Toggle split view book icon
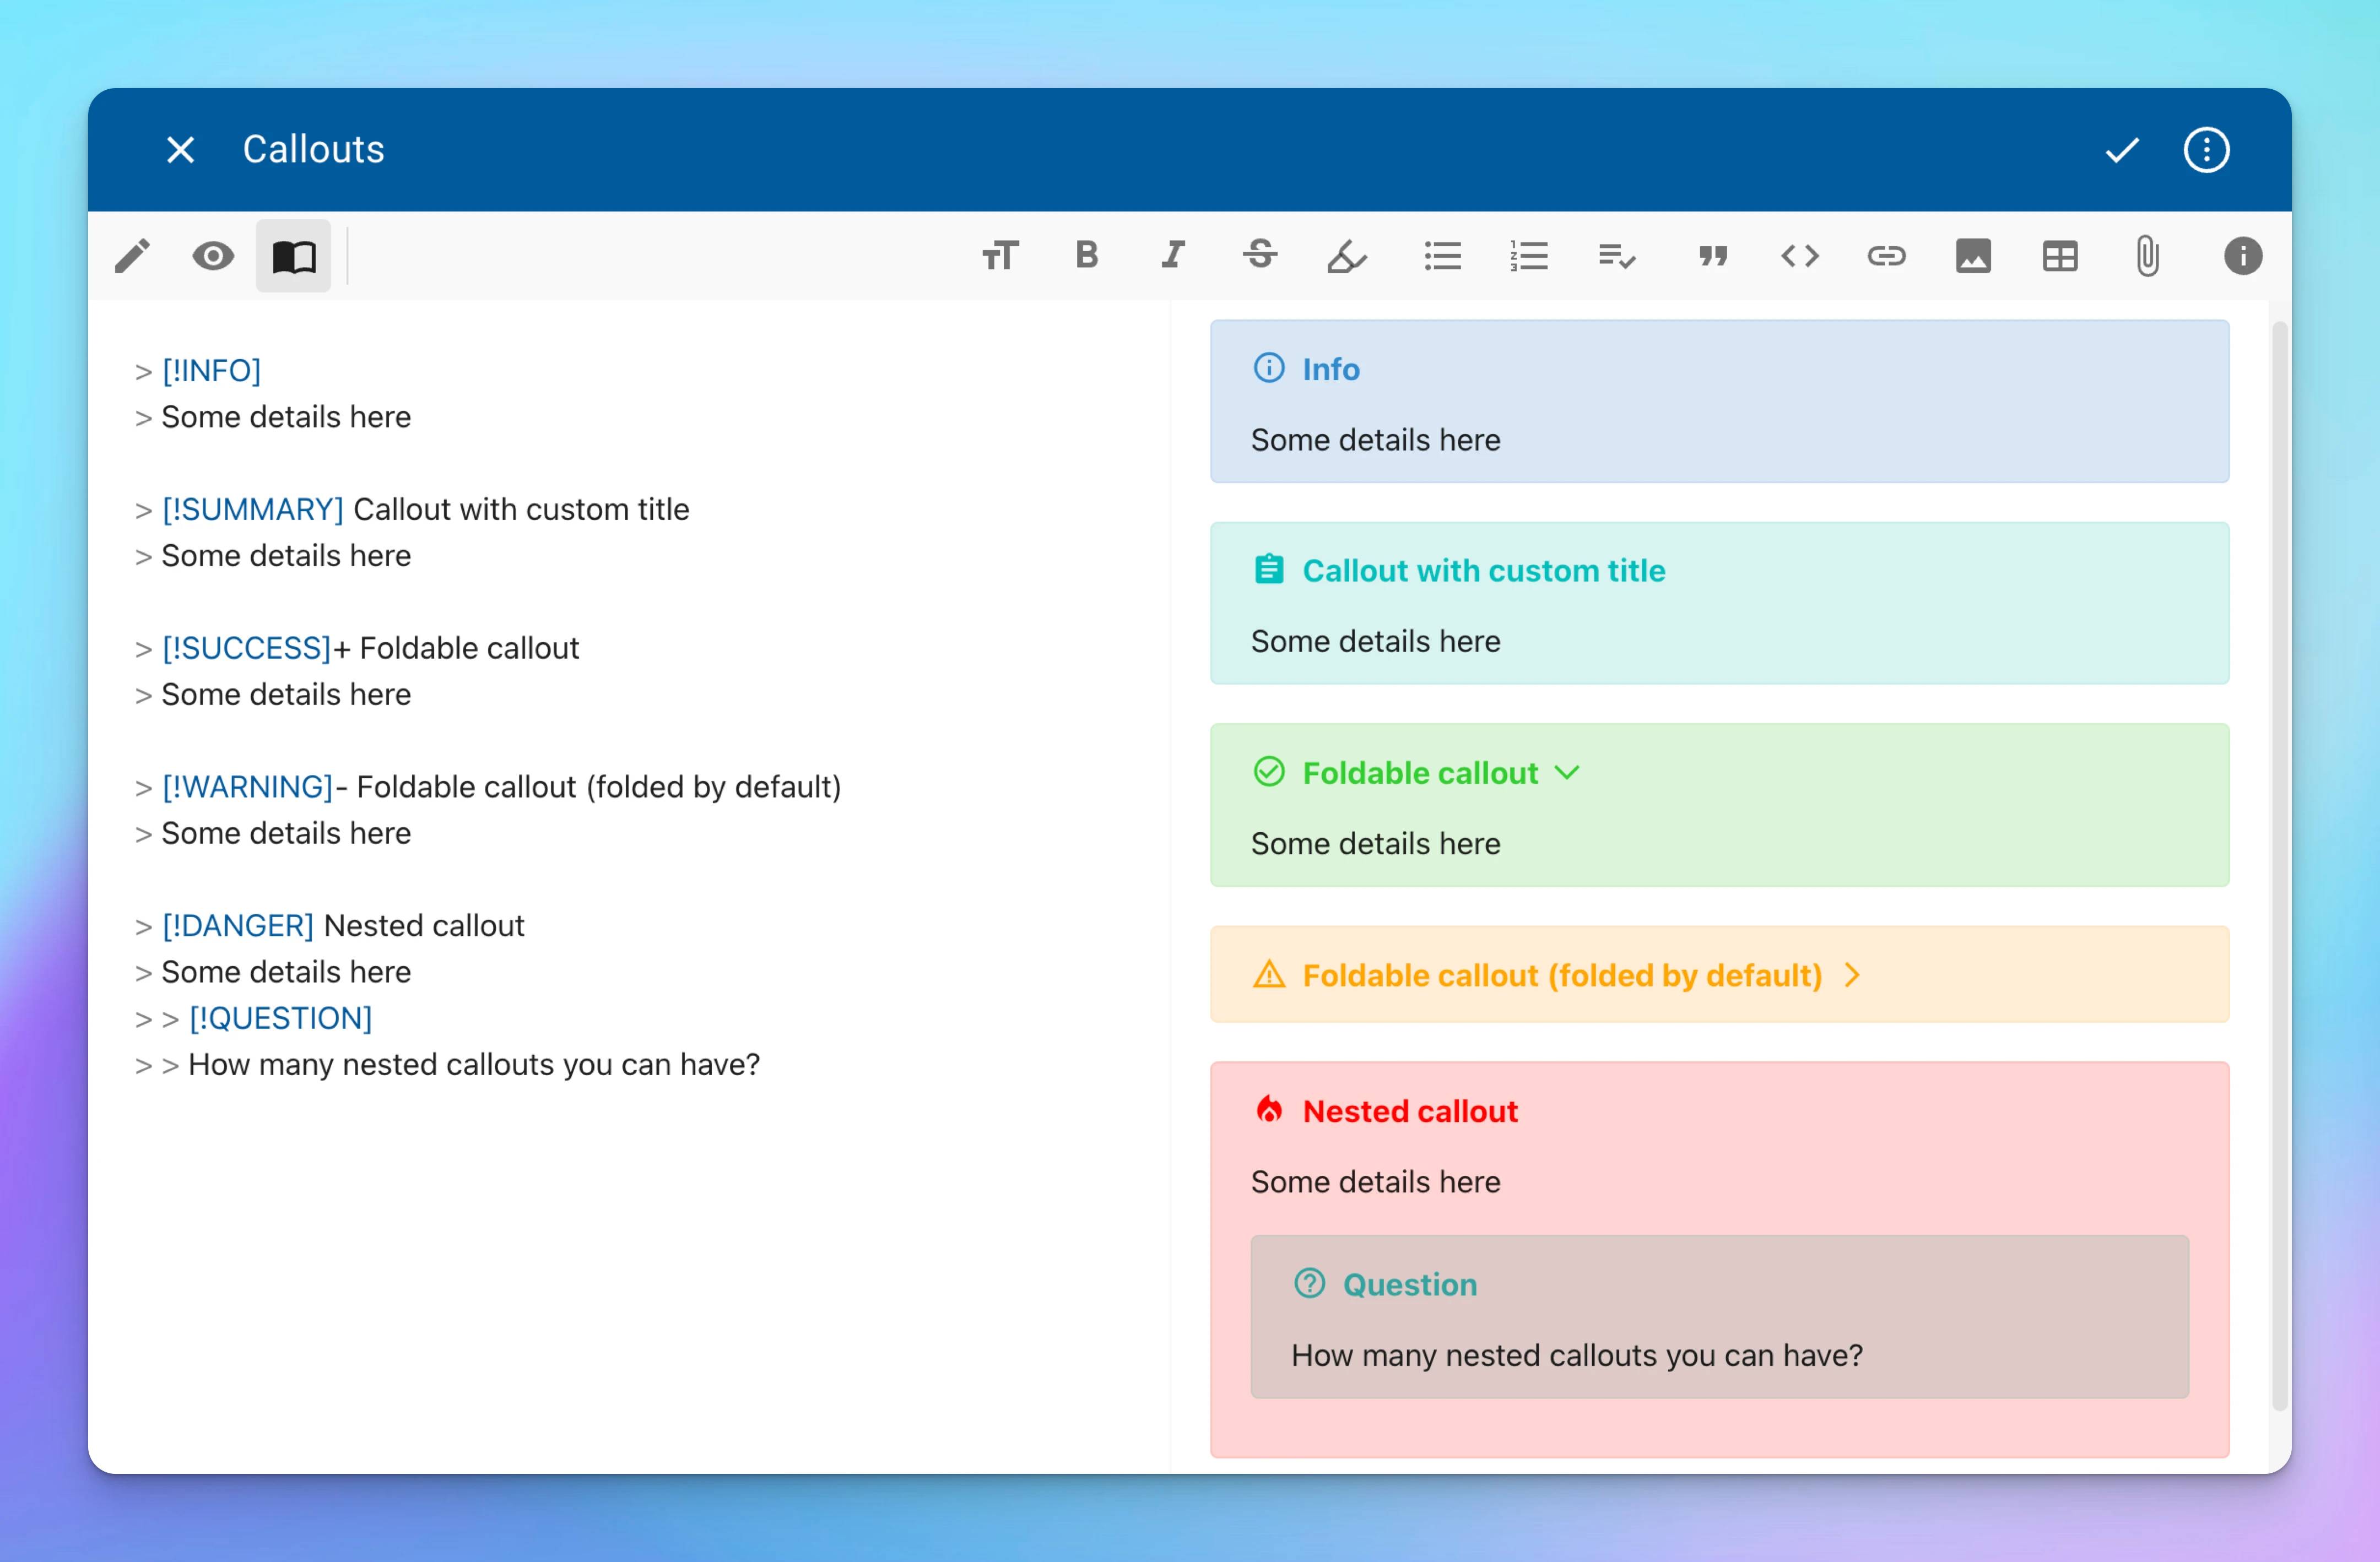The width and height of the screenshot is (2380, 1562). point(294,256)
